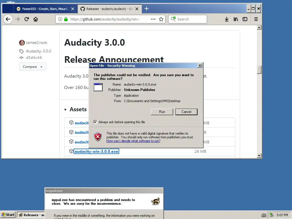
Task: Click the network tray icon
Action: coord(272,215)
